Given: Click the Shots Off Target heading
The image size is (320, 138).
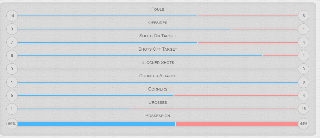Looking at the screenshot, I should pos(158,49).
